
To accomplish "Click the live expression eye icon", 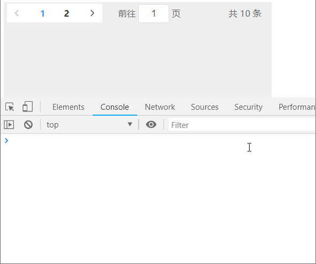I will (x=151, y=125).
